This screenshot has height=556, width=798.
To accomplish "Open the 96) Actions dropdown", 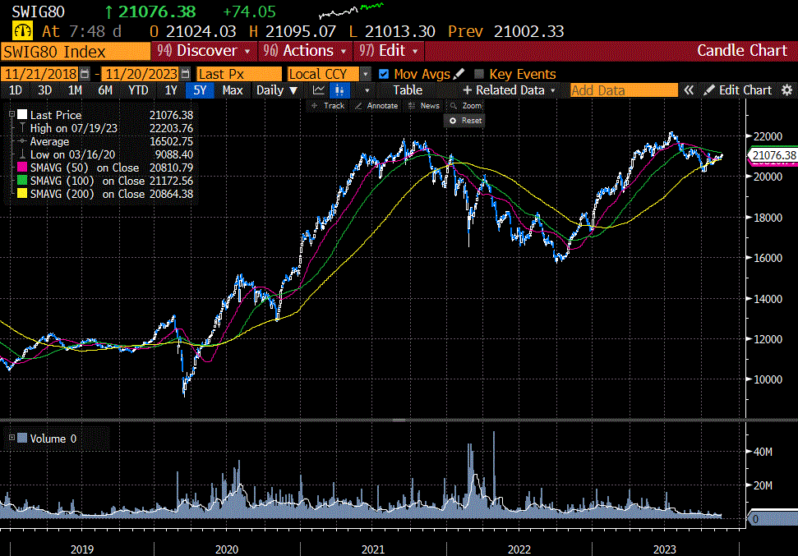I will pyautogui.click(x=305, y=51).
